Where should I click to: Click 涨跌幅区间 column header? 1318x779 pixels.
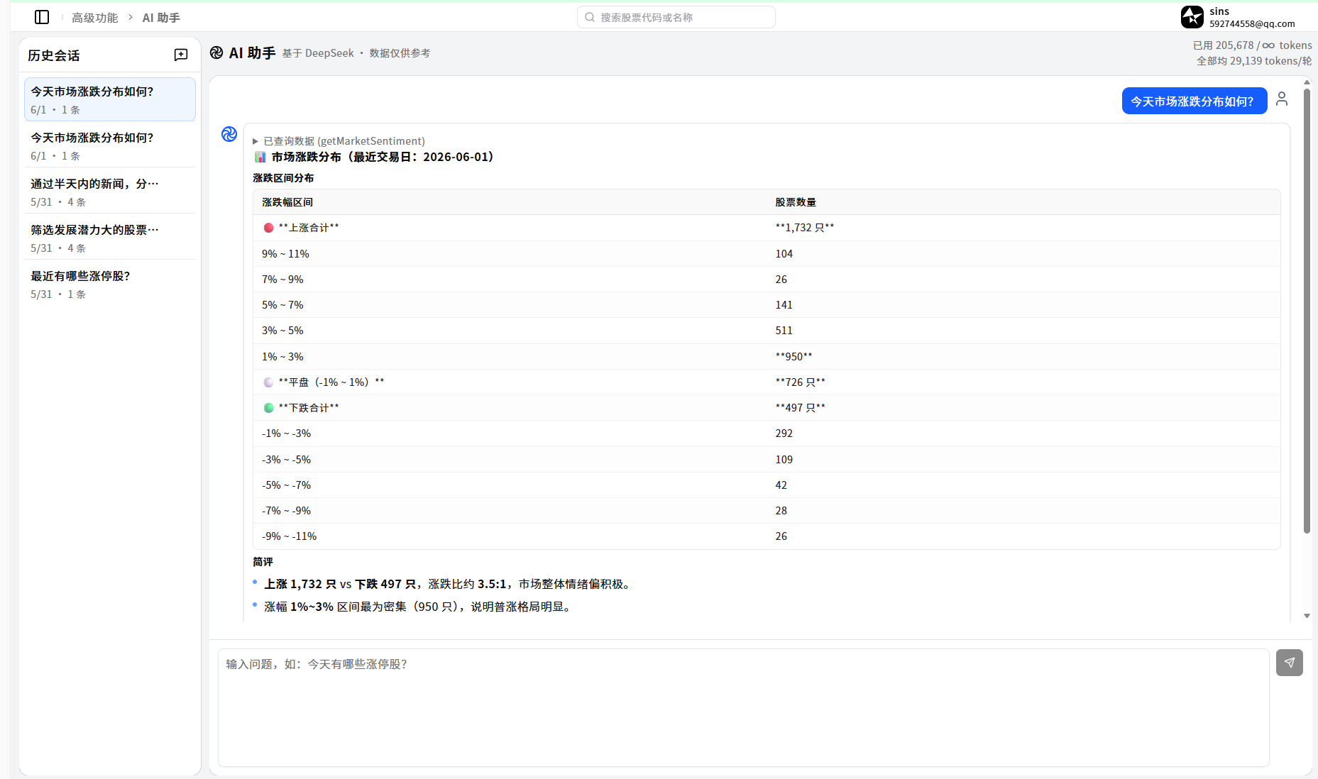tap(287, 202)
